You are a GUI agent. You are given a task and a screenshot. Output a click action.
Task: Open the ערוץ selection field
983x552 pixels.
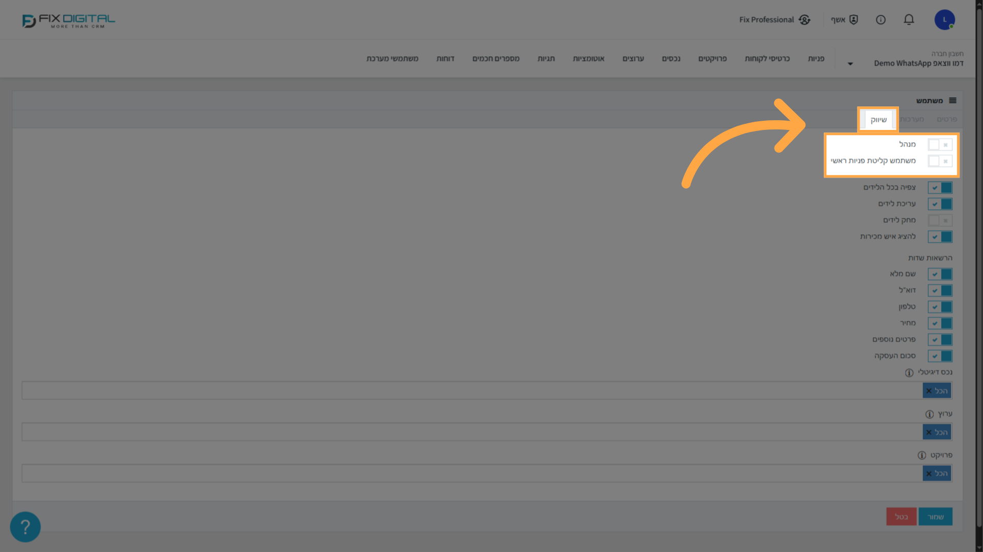coord(487,432)
